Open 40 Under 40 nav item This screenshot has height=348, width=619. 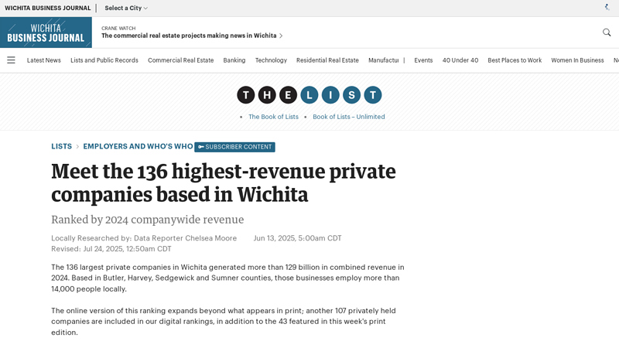click(460, 60)
